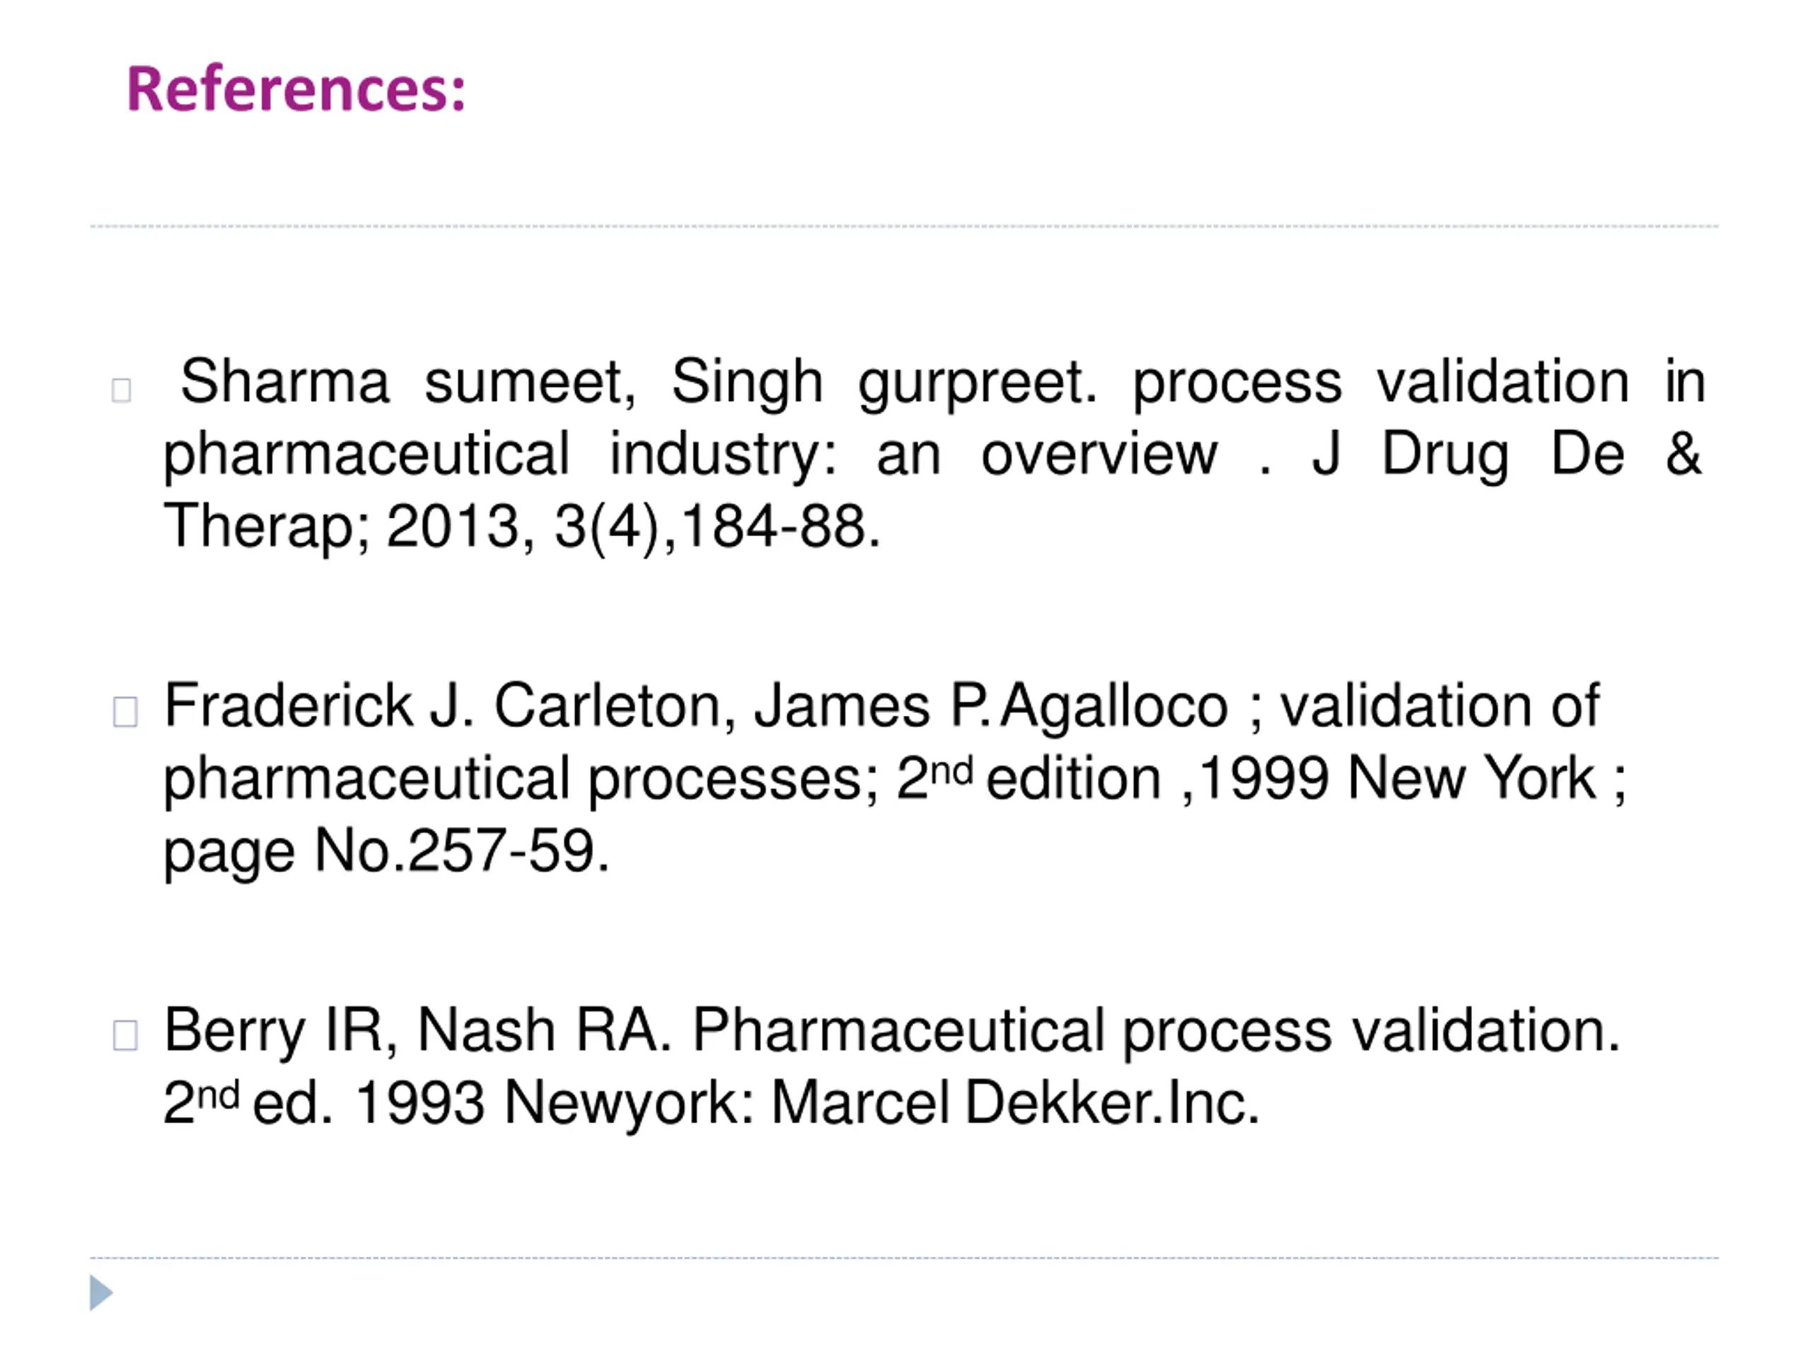Click the dashed line above the arrow
Screen dimensions: 1811x1358
(905, 1258)
